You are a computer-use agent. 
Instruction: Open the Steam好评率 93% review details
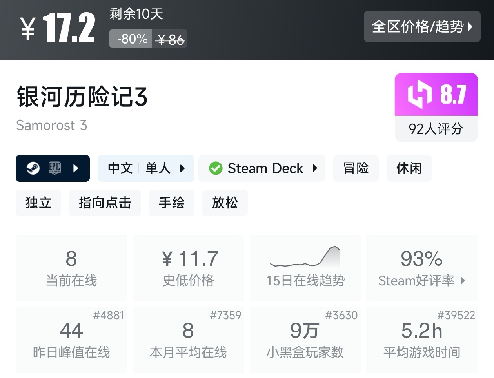click(422, 268)
